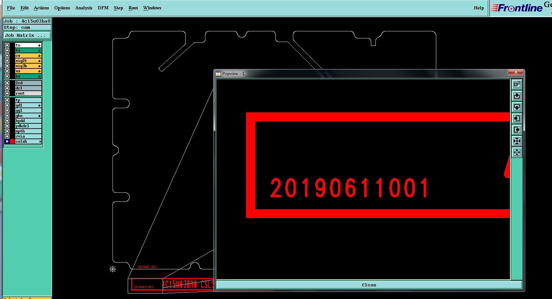This screenshot has width=552, height=299.
Task: Click the zoom out (arrows outward) Popview icon
Action: 517,152
